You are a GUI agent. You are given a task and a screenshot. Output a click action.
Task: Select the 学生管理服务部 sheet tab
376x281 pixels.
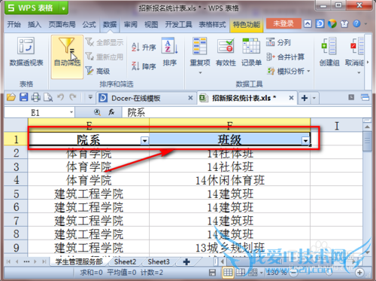point(79,261)
